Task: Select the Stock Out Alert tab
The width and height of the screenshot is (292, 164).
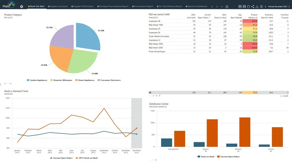Action: 36,6
